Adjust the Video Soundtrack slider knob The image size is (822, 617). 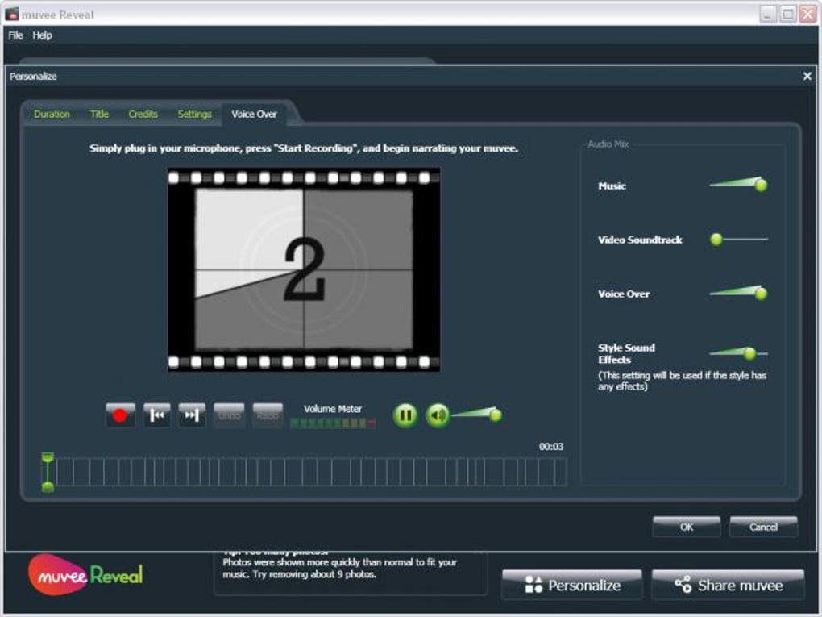click(x=716, y=240)
